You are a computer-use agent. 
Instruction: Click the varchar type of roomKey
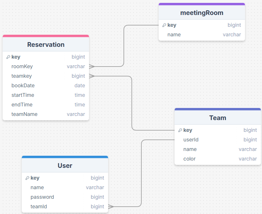click(x=76, y=66)
